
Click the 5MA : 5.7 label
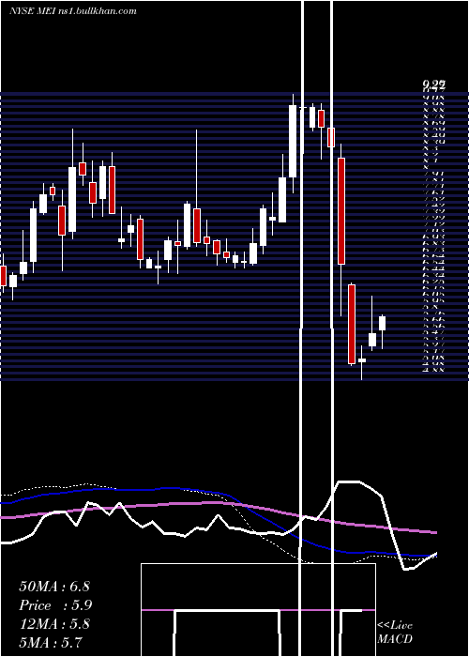point(51,642)
